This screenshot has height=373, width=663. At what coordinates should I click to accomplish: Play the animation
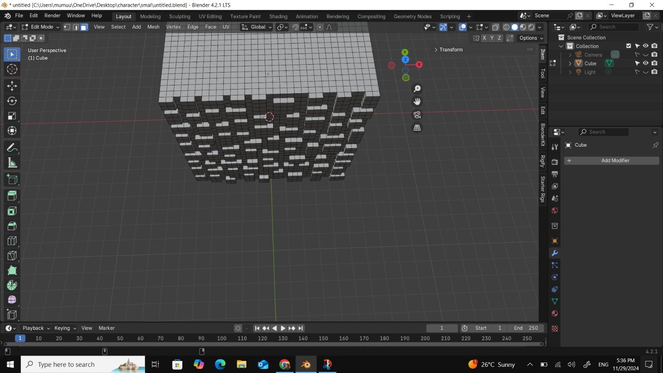pyautogui.click(x=283, y=328)
